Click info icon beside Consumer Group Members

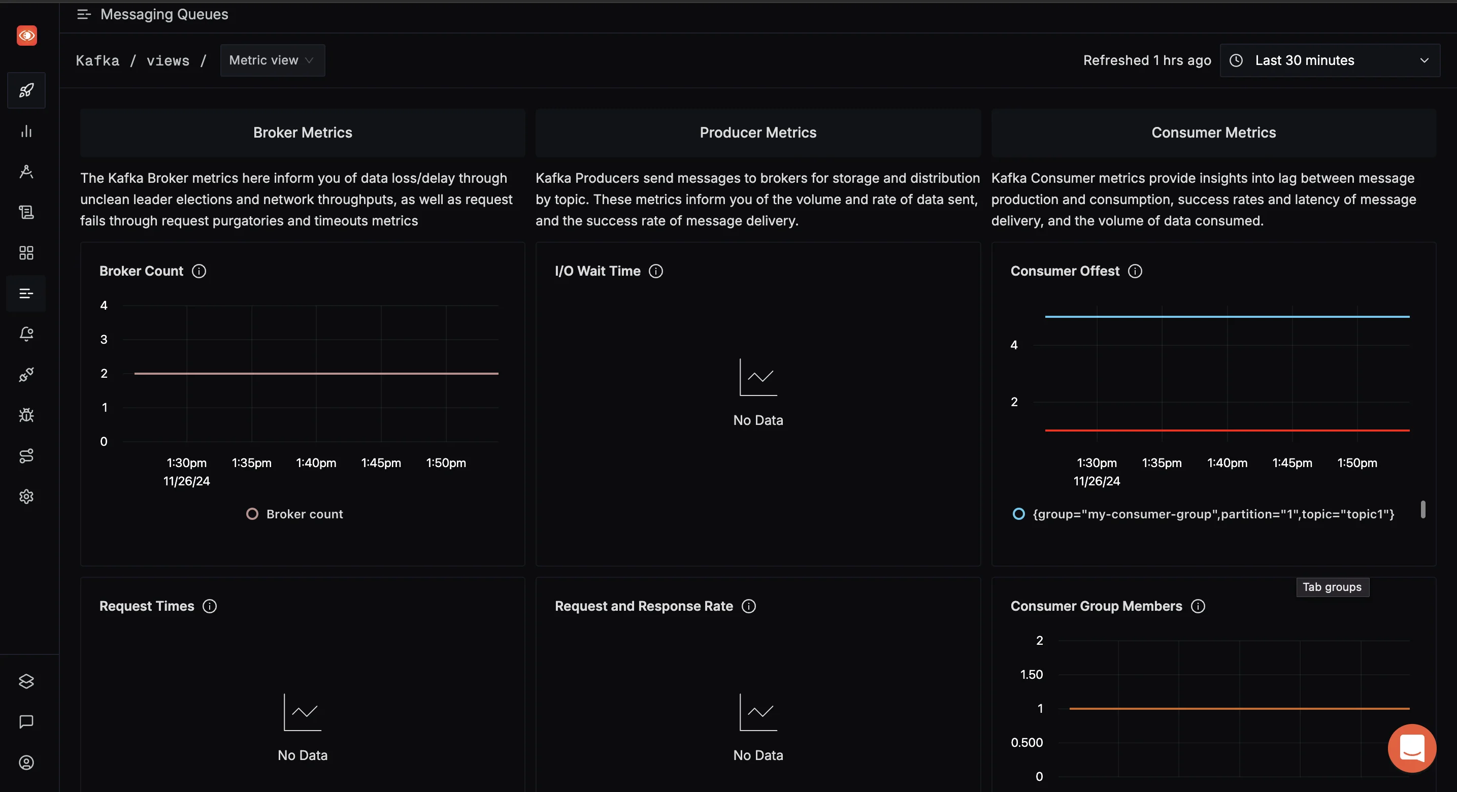click(1198, 607)
